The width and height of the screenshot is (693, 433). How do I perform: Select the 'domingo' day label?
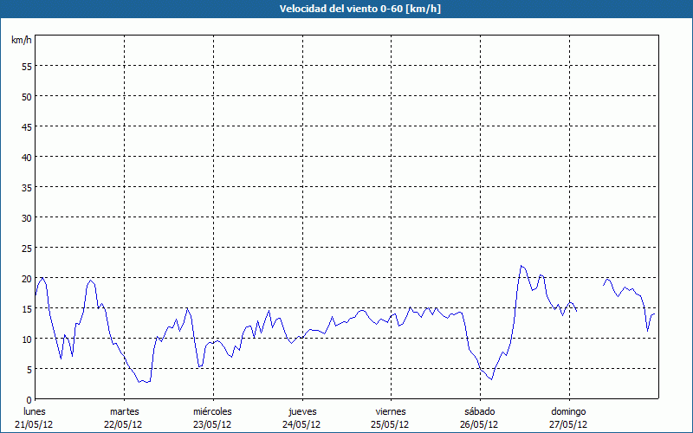point(567,411)
